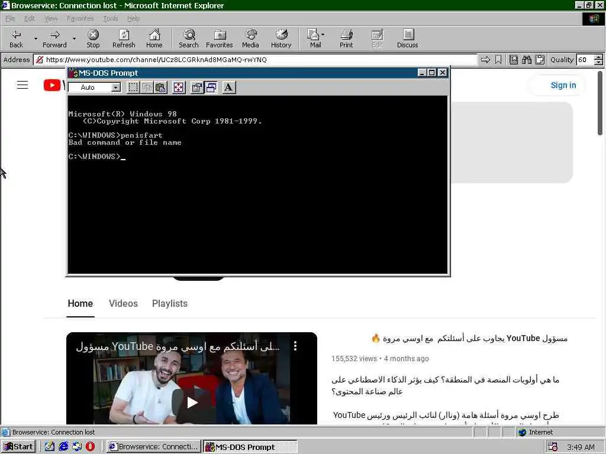Click the clipboard icon in address toolbar
The height and width of the screenshot is (454, 606).
pos(540,60)
